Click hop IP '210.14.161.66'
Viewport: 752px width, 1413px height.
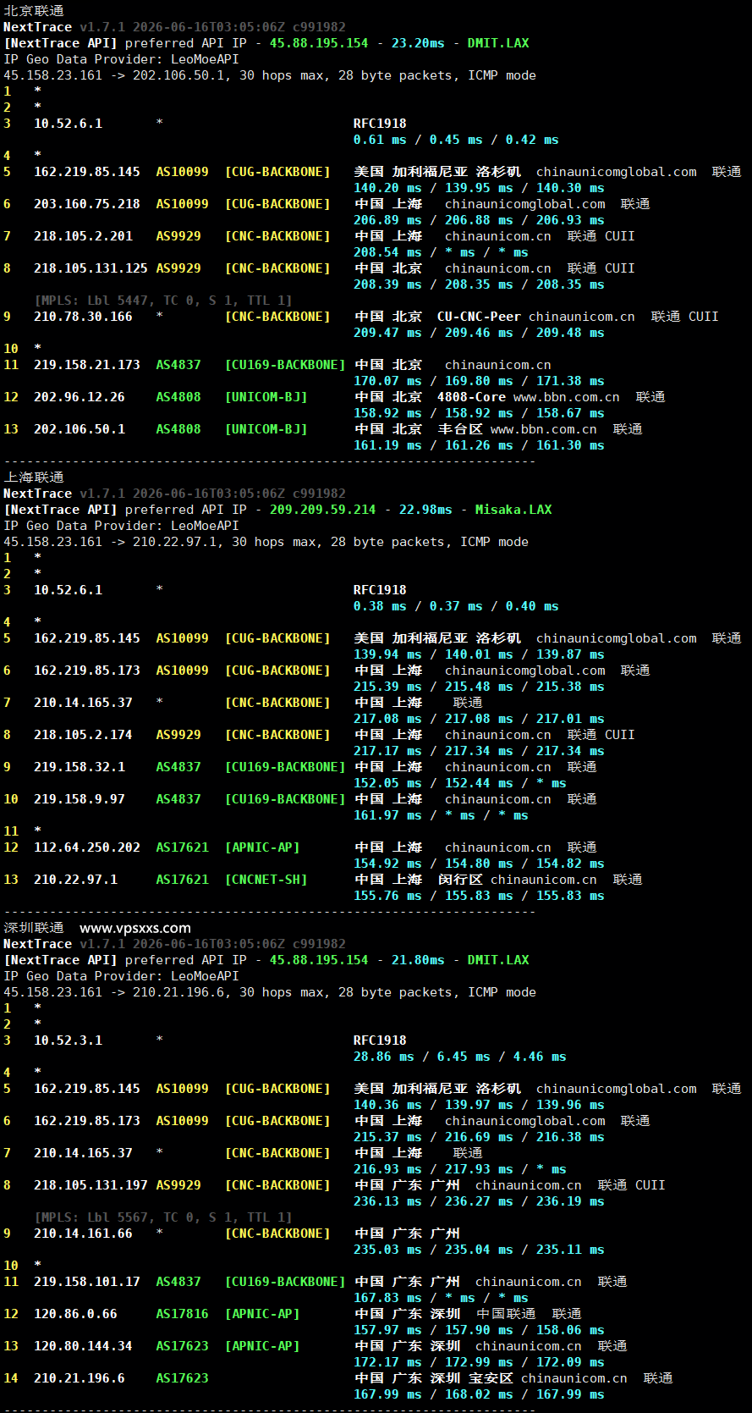(x=83, y=1234)
